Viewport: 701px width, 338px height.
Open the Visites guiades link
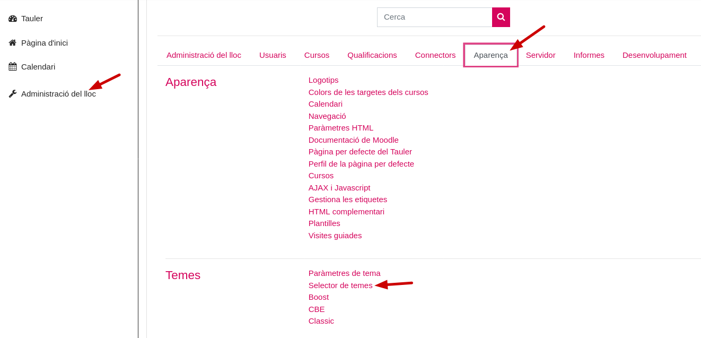coord(335,236)
